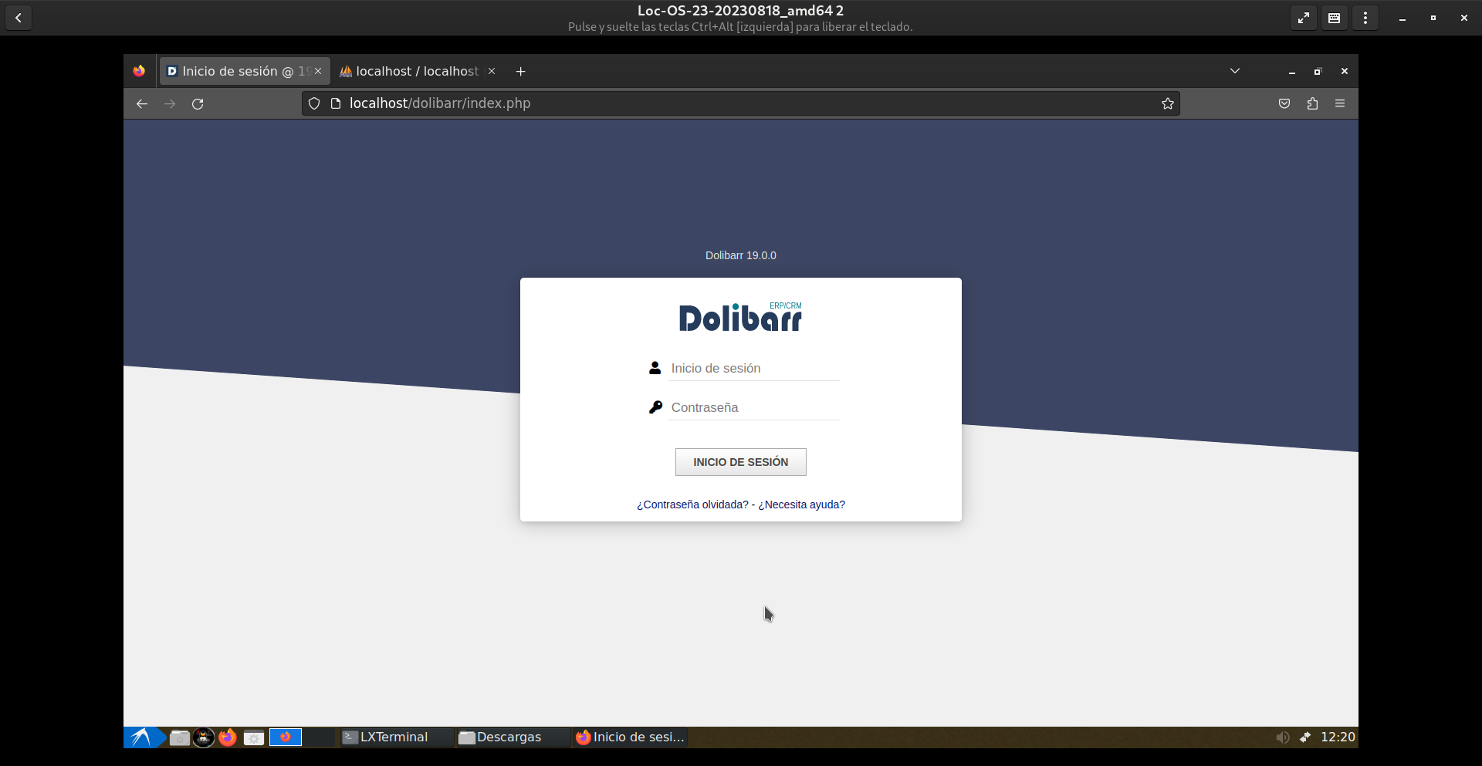Switch to the localhost / localhost tab
1482x766 pixels.
click(417, 71)
